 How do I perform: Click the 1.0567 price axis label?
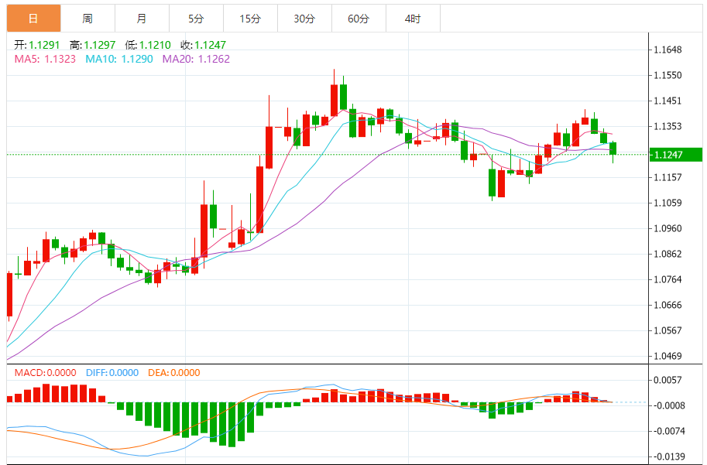point(668,330)
